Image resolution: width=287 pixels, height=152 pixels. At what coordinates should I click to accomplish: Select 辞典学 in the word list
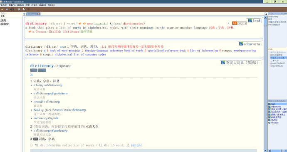pos(5,24)
